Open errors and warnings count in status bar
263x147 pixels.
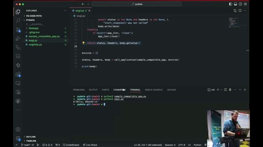click(x=47, y=145)
